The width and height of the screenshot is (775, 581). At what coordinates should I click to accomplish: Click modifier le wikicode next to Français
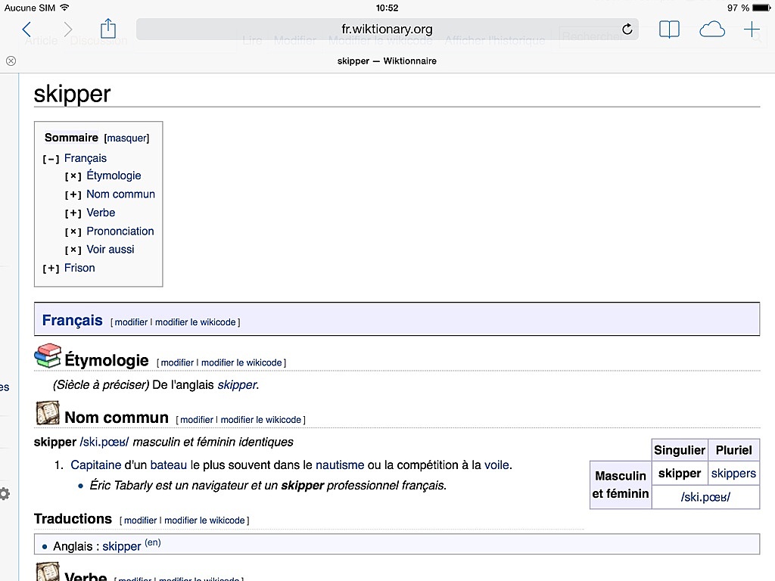[195, 322]
